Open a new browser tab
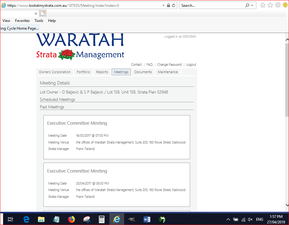The height and width of the screenshot is (225, 289). click(x=43, y=14)
